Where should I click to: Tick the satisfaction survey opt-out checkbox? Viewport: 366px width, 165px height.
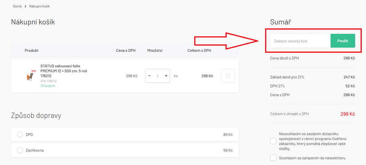pos(273,141)
